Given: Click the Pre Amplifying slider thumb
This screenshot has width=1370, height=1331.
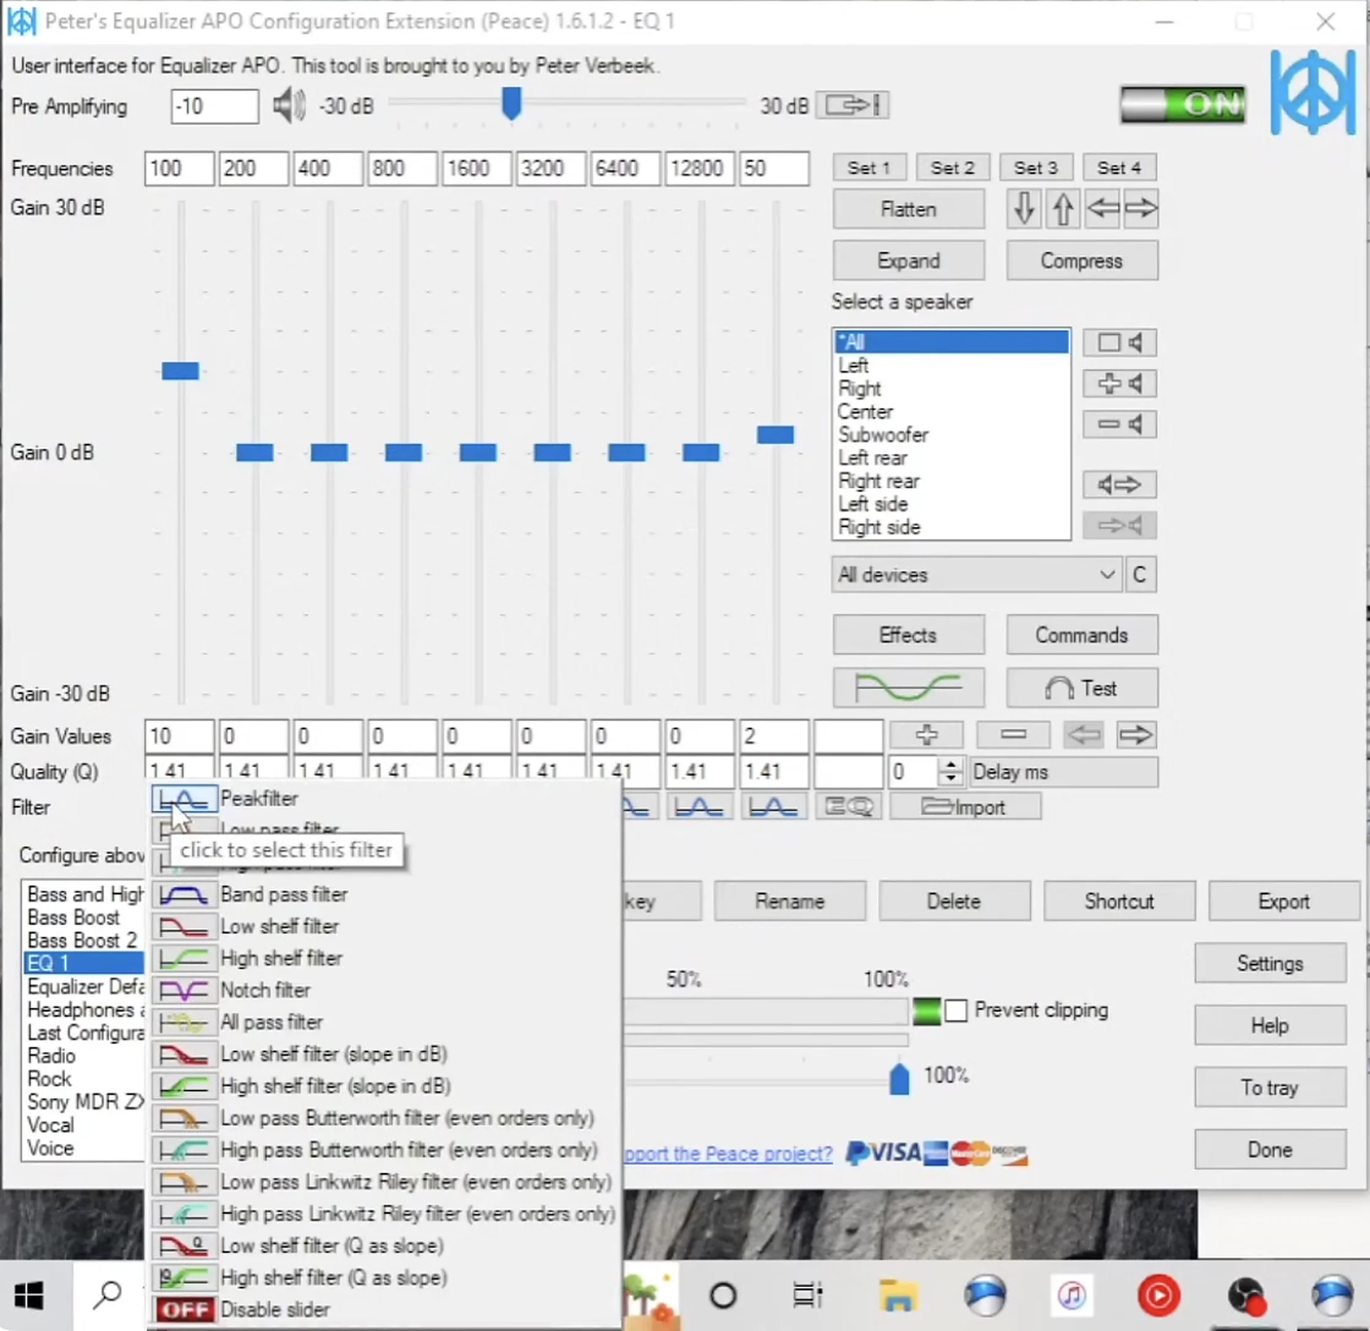Looking at the screenshot, I should pos(512,103).
